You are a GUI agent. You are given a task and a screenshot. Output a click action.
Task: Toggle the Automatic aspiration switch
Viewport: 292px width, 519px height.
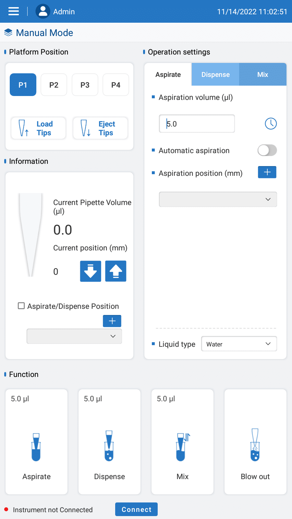(x=267, y=150)
